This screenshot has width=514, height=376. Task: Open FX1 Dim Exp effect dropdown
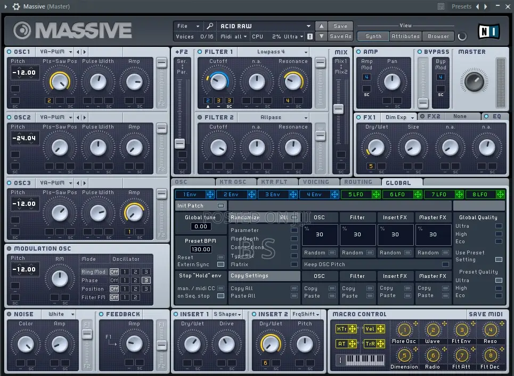coord(399,117)
